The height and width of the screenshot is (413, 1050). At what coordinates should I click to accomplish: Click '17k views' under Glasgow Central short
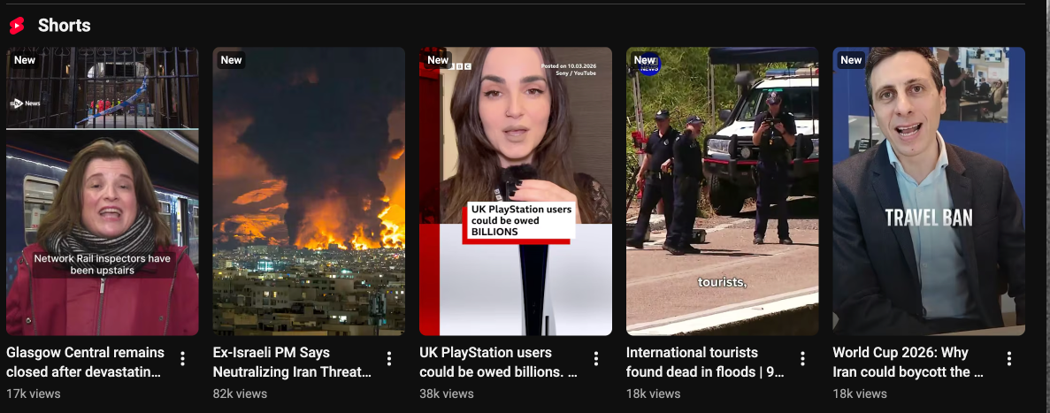click(x=34, y=394)
